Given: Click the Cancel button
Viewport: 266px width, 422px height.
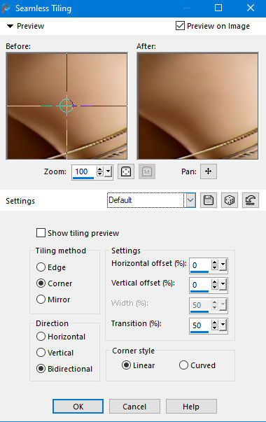Looking at the screenshot, I should [x=134, y=407].
